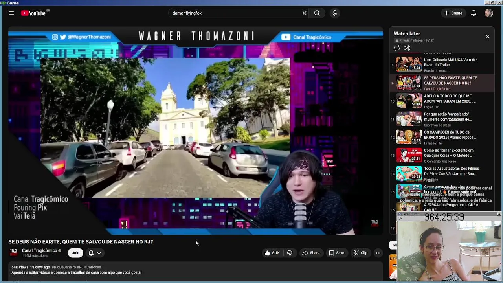
Task: Clip the video with the scissors button
Action: tap(360, 253)
